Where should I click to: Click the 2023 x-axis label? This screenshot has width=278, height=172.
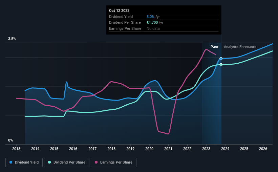click(x=206, y=149)
